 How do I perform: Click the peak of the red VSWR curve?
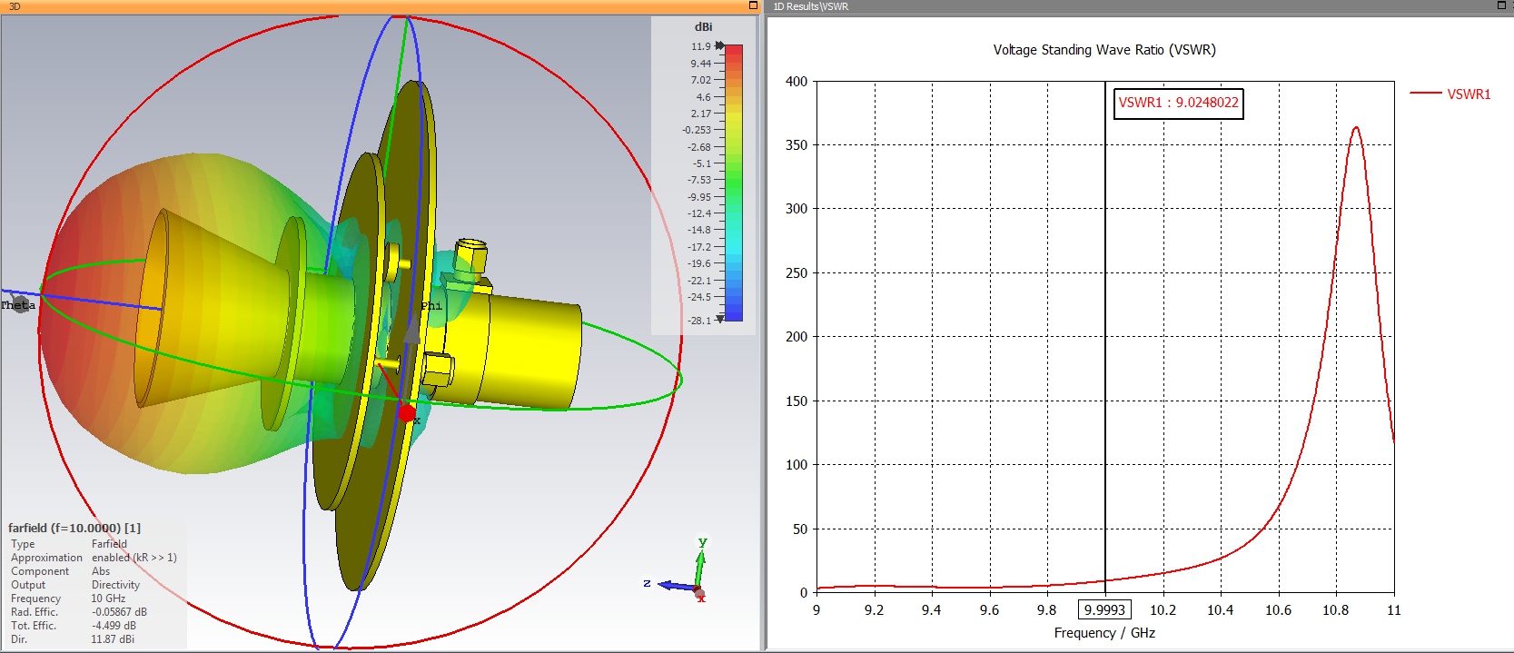[x=1356, y=128]
